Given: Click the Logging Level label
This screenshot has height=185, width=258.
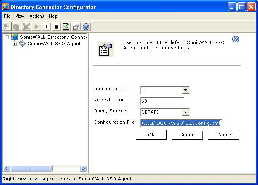Looking at the screenshot, I should pos(110,89).
